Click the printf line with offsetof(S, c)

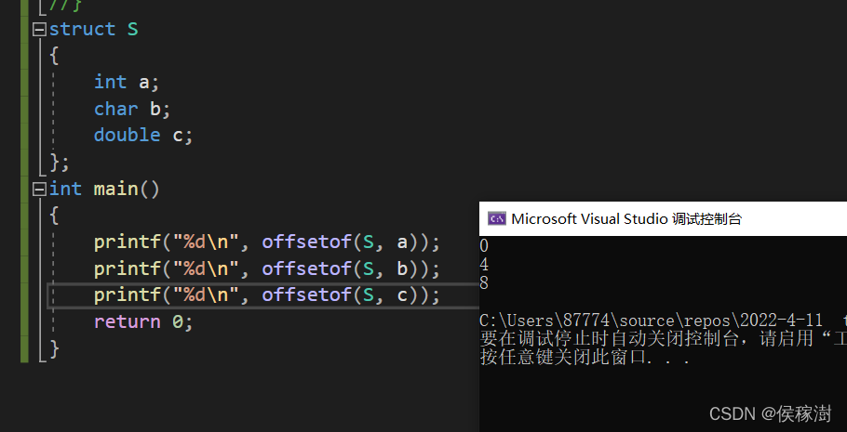267,295
